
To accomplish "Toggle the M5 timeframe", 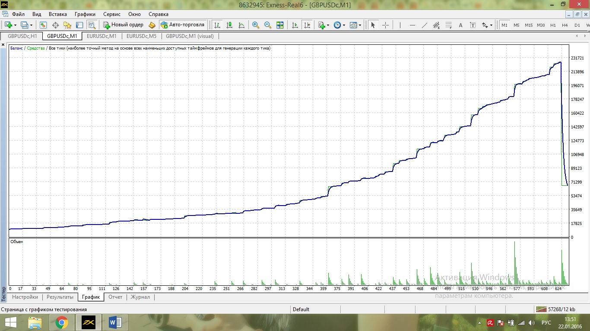I will 517,25.
